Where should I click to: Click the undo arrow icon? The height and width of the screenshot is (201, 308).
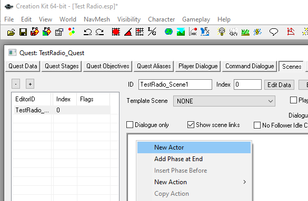(x=87, y=32)
